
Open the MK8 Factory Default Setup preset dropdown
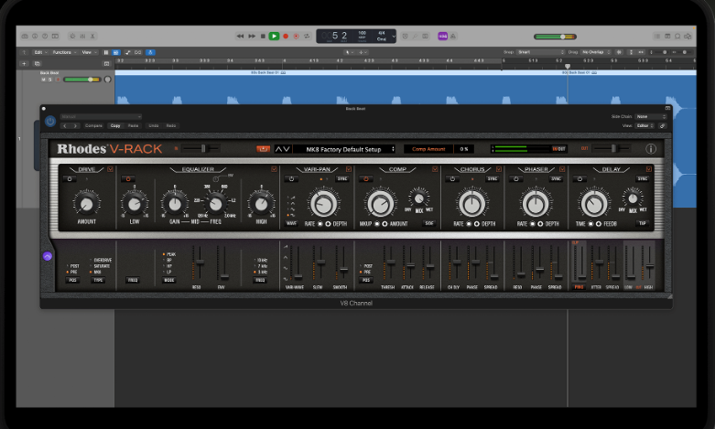point(344,149)
